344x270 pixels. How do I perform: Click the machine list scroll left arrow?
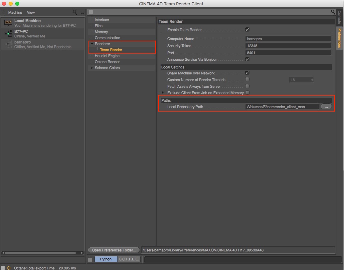(x=3, y=253)
